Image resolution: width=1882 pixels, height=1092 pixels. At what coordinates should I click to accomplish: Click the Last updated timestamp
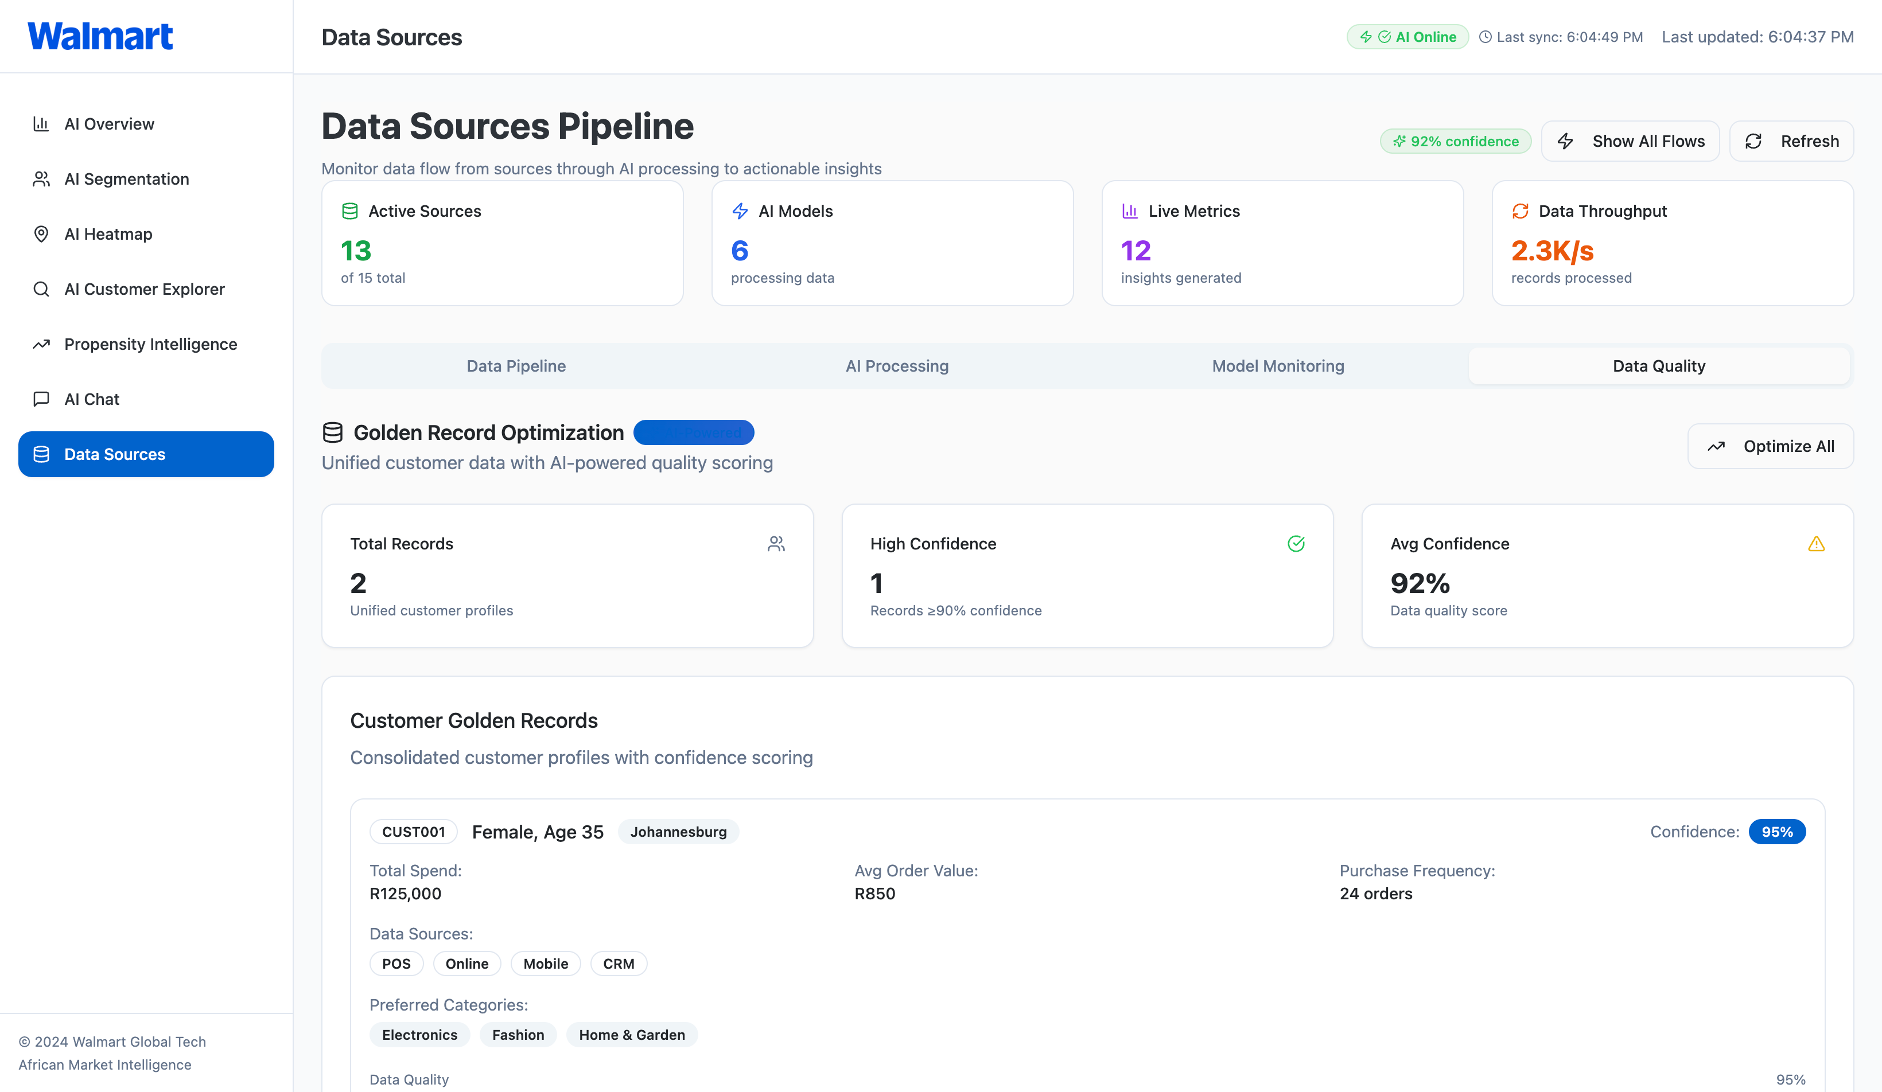point(1757,37)
